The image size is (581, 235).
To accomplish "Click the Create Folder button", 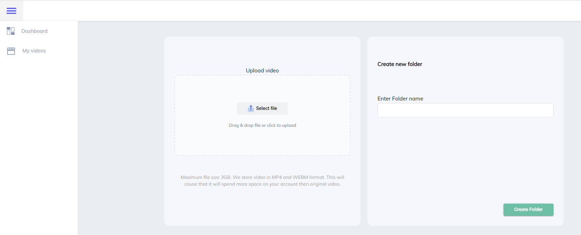I will [x=528, y=210].
